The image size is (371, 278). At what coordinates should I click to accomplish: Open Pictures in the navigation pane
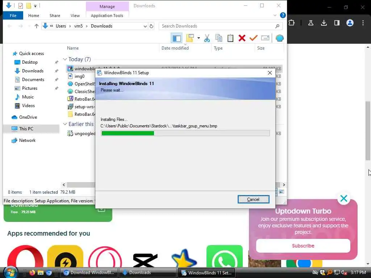tap(30, 88)
